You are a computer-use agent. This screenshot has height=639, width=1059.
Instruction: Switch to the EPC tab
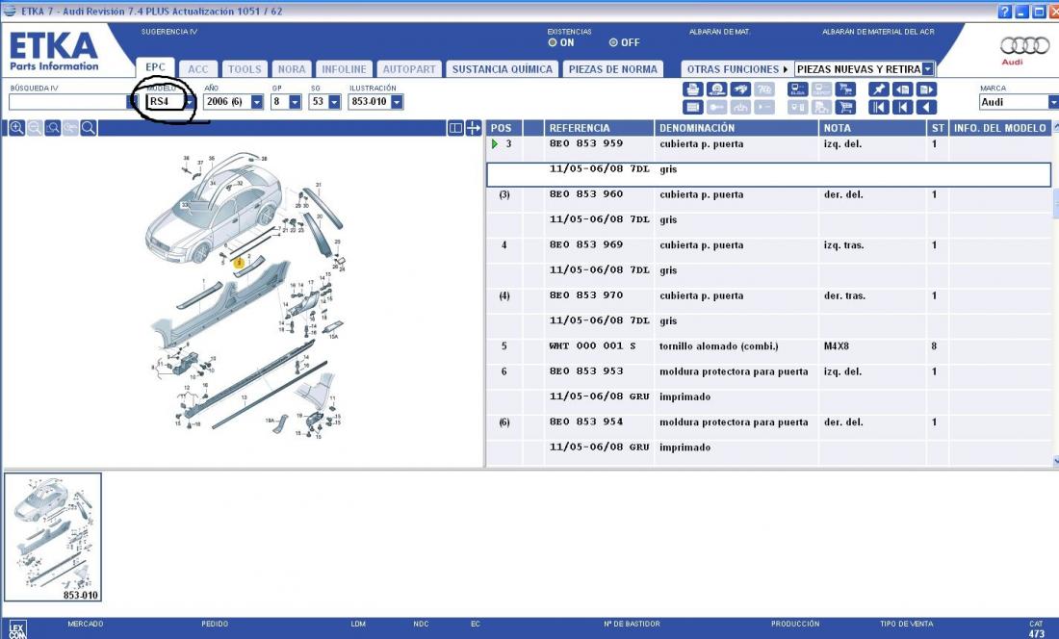coord(155,67)
